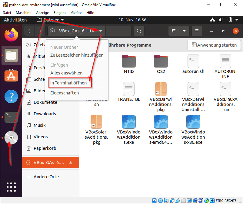Open Downloads folder in the sidebar

tap(45, 114)
